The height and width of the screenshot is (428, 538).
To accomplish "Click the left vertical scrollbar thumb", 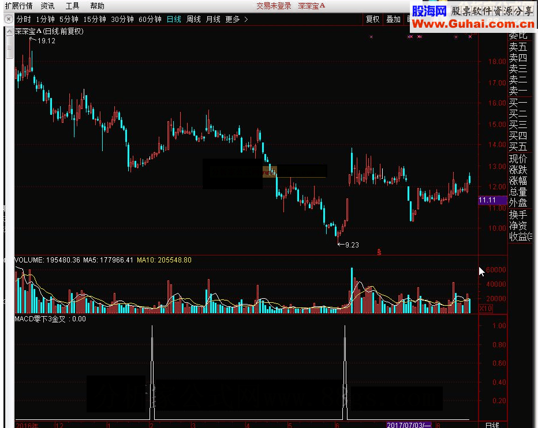I will (9, 47).
